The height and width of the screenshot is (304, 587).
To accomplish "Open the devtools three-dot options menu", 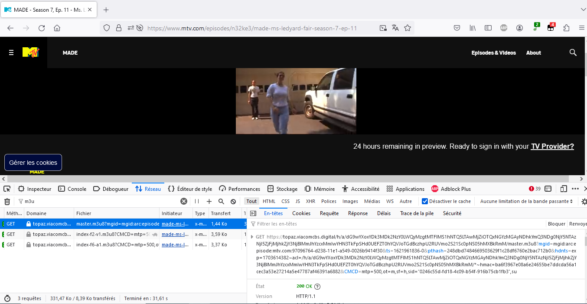I will pyautogui.click(x=575, y=189).
